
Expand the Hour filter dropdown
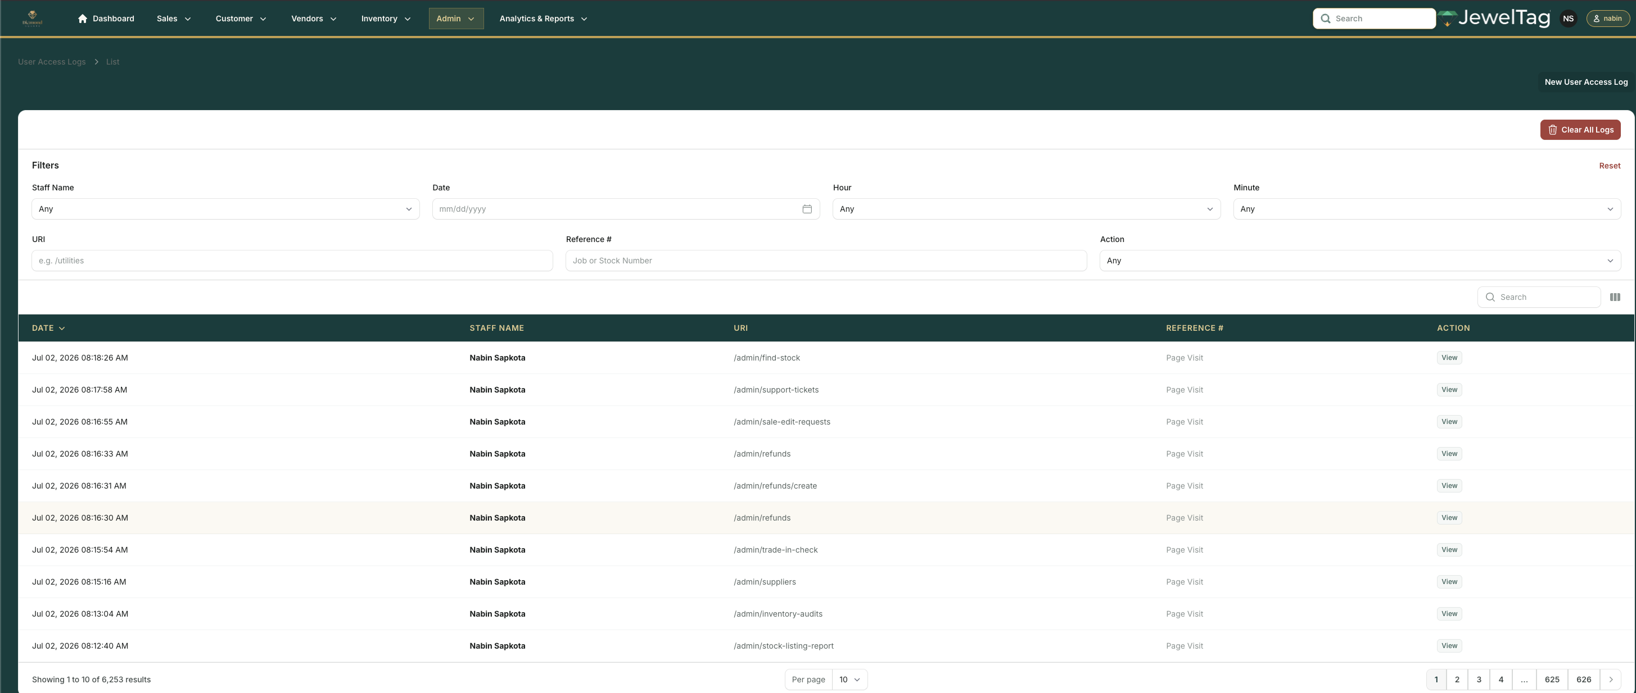click(1027, 209)
